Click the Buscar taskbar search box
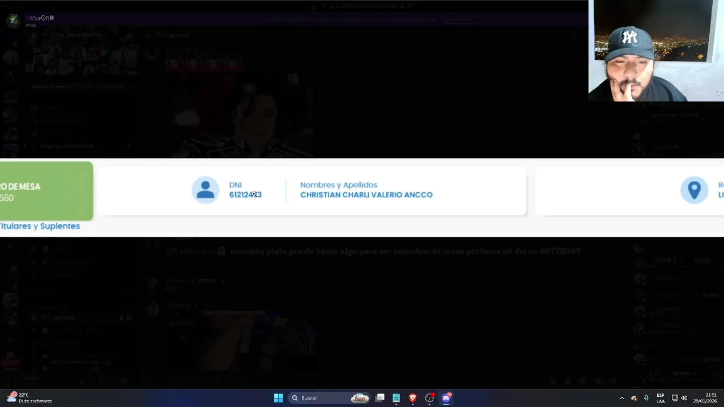The width and height of the screenshot is (724, 407). coord(330,398)
